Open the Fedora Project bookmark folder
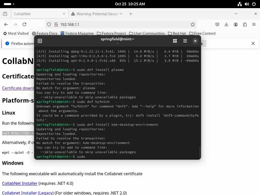Screen dimensions: 260x195 pyautogui.click(x=111, y=34)
